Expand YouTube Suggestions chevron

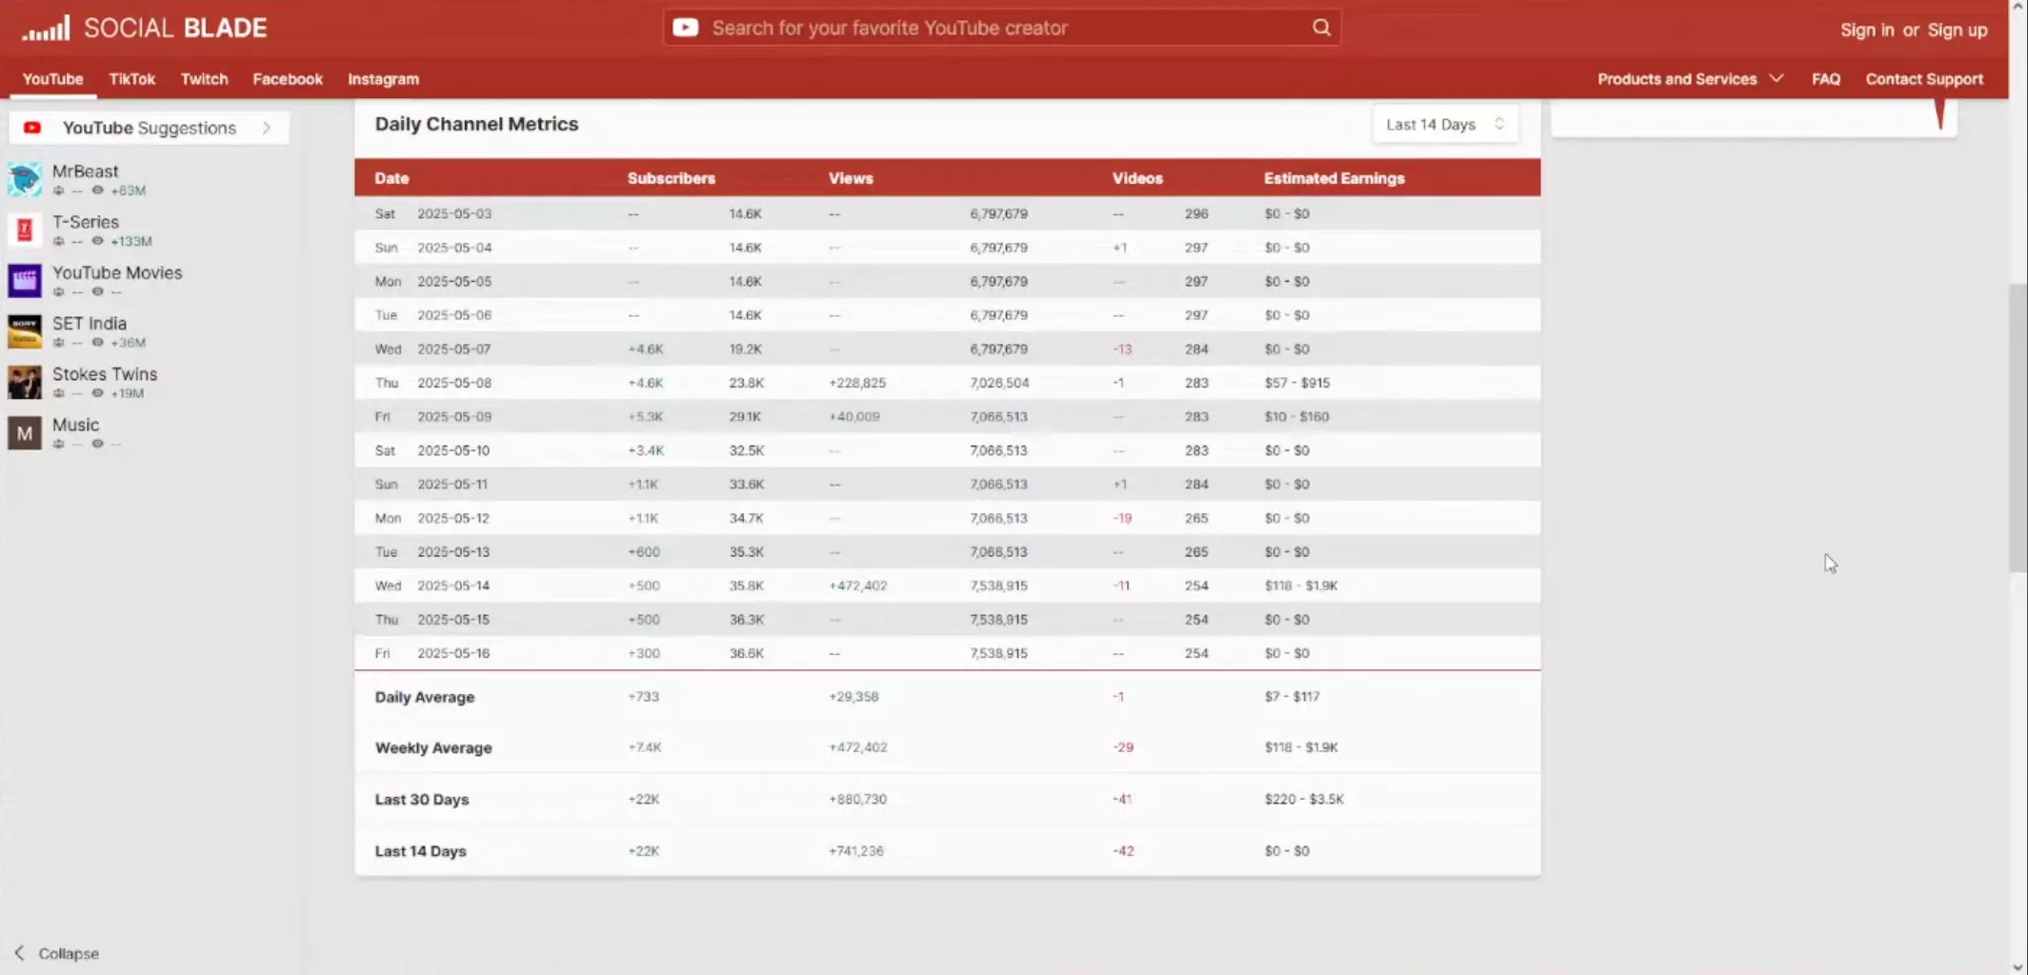pyautogui.click(x=267, y=128)
